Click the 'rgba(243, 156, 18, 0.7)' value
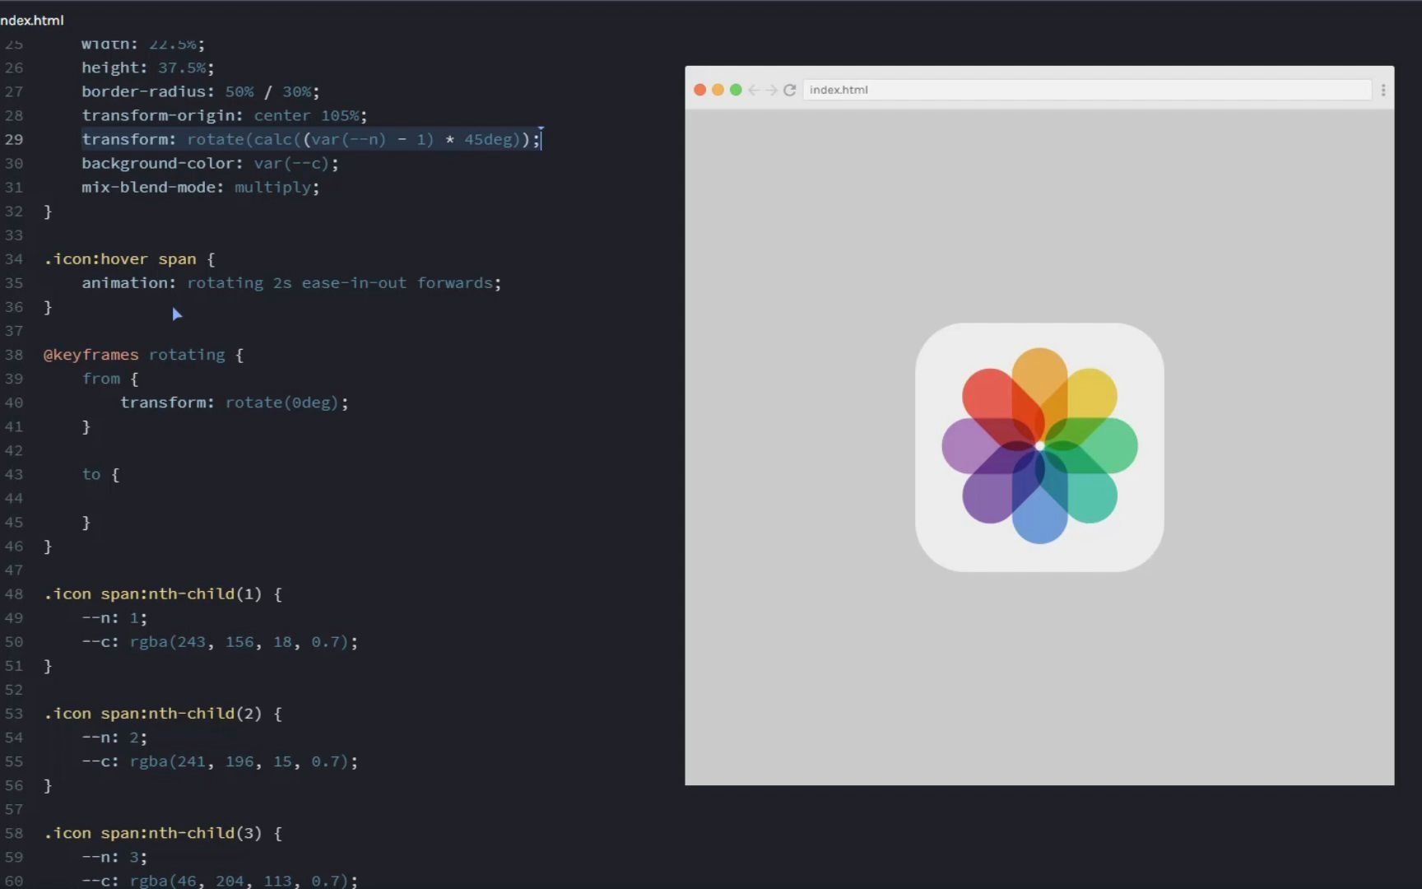1422x889 pixels. pos(239,641)
